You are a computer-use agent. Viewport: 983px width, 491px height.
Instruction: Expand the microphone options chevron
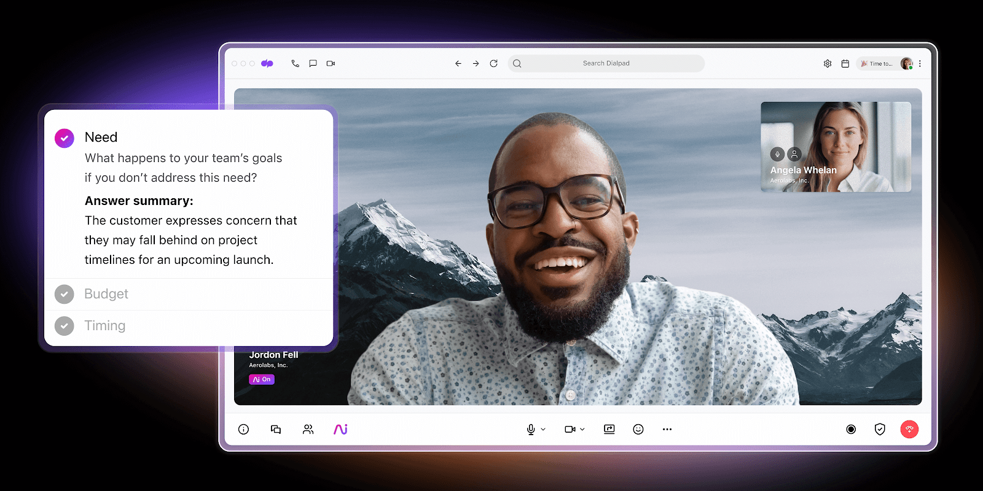543,429
